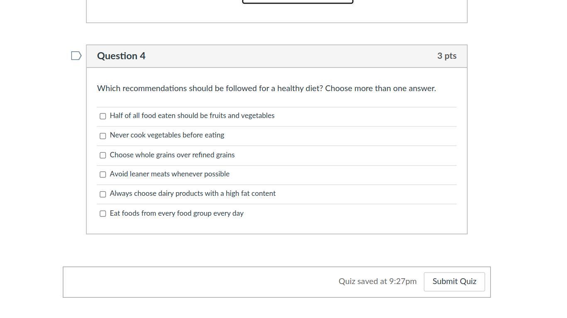This screenshot has height=318, width=567.
Task: Check the 'Half of all food' checkbox
Action: (103, 116)
